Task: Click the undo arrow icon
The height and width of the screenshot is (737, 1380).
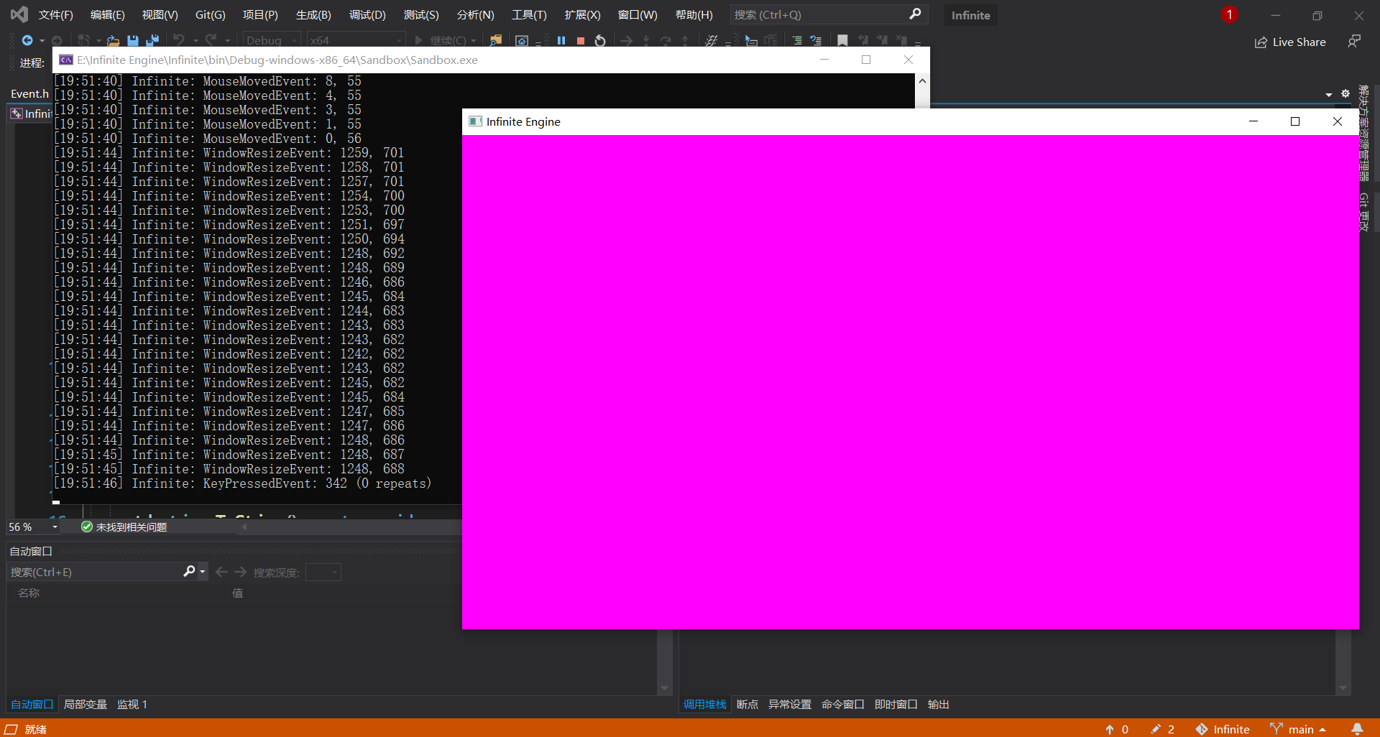Action: [x=179, y=40]
